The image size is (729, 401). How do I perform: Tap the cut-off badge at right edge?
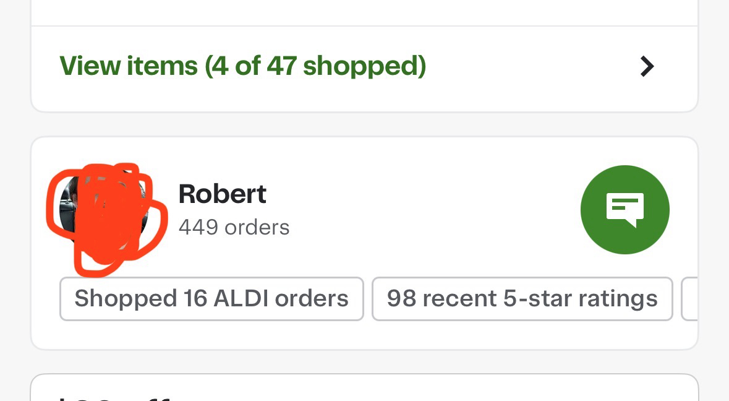point(690,299)
